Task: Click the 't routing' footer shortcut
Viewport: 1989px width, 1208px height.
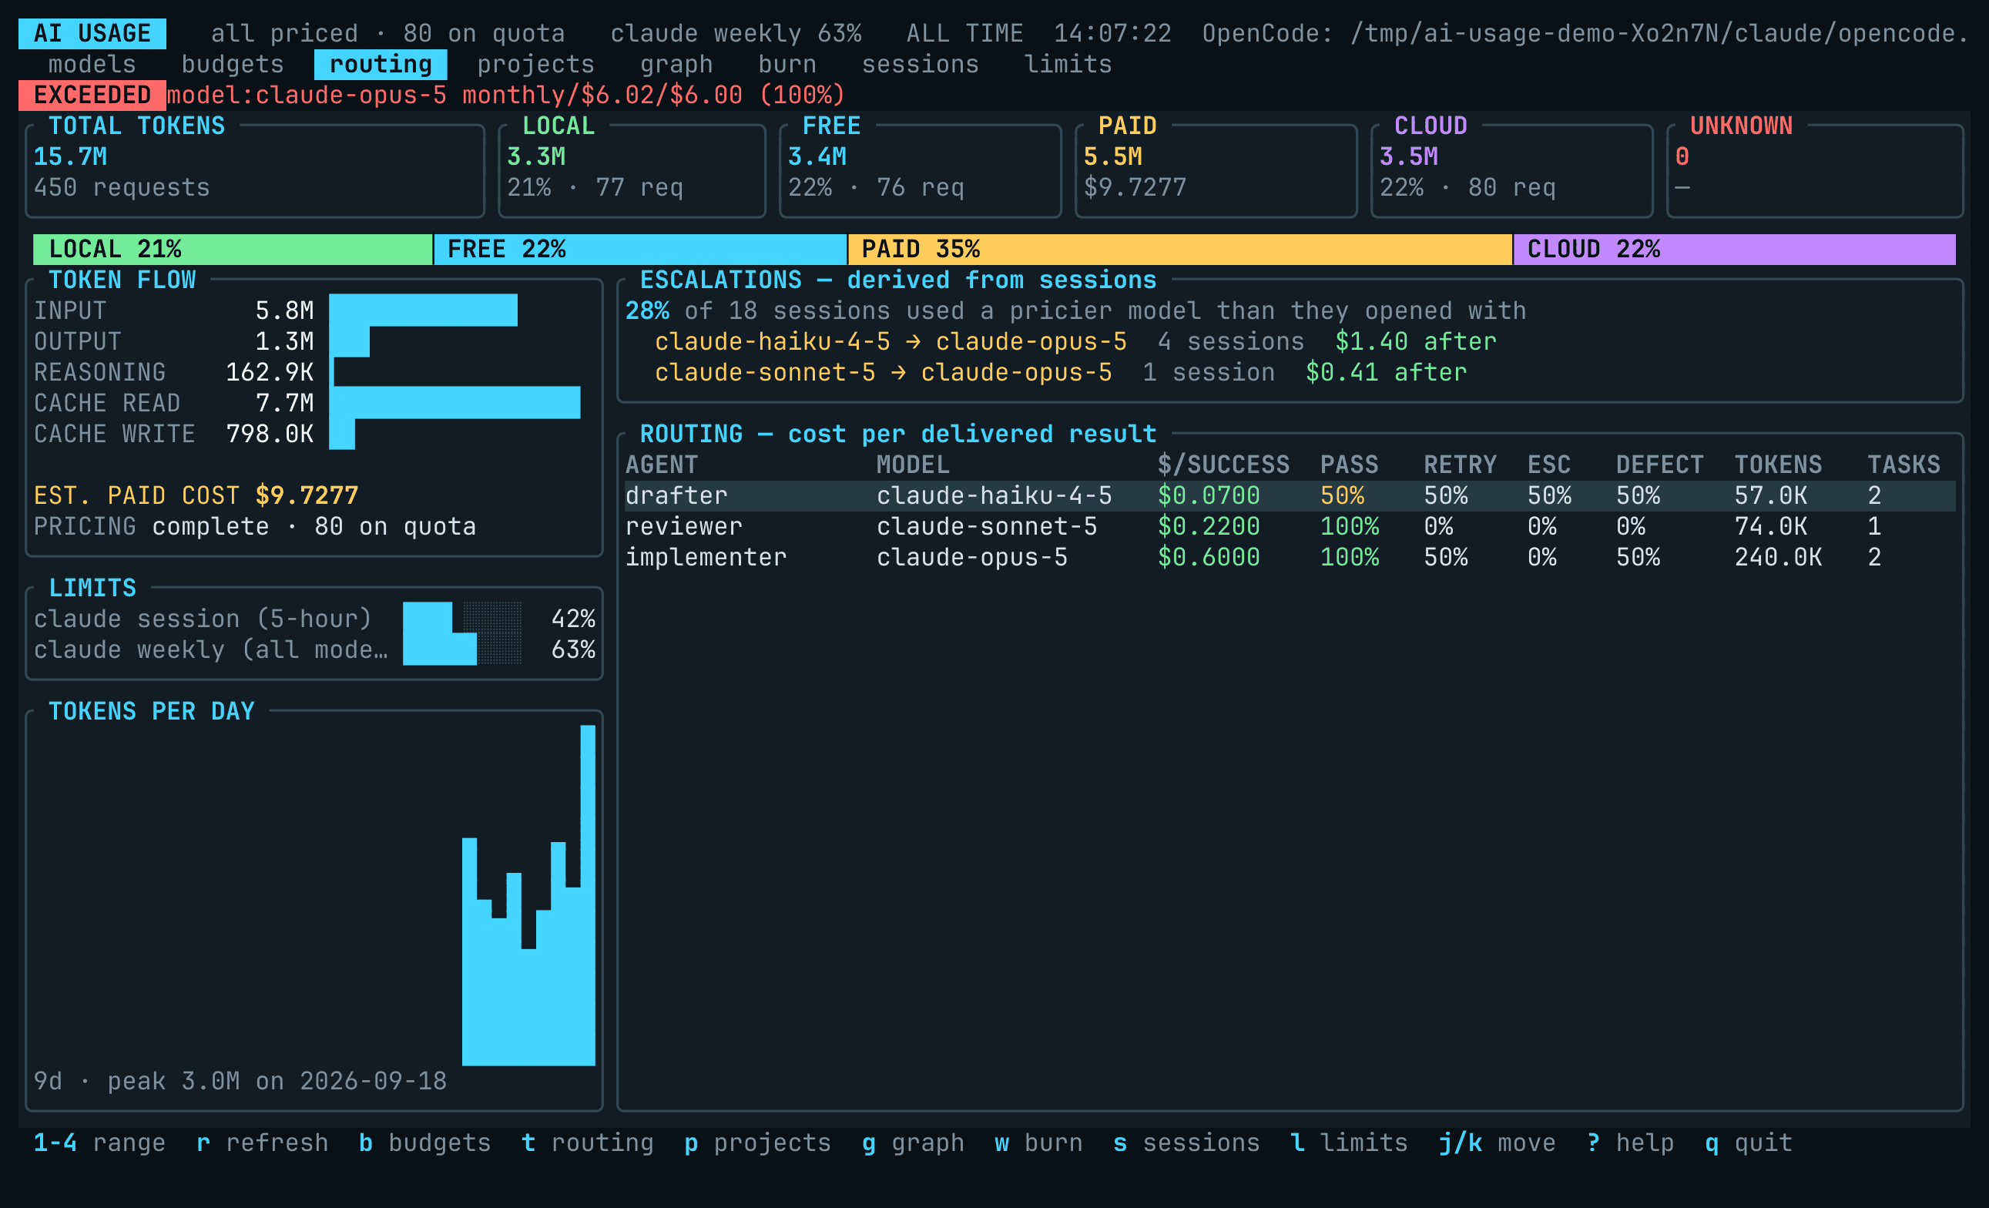Action: tap(588, 1143)
